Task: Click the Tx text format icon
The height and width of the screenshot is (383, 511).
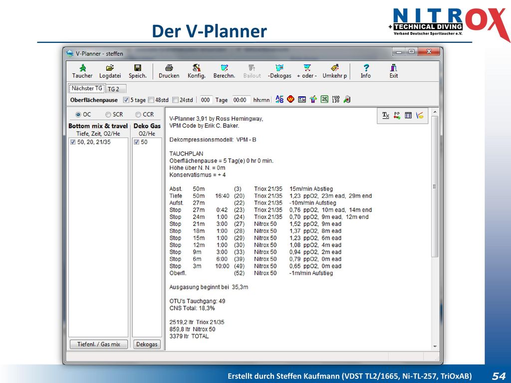Action: 386,115
